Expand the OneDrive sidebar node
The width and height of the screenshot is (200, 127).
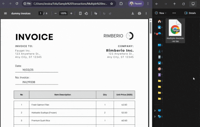155,33
